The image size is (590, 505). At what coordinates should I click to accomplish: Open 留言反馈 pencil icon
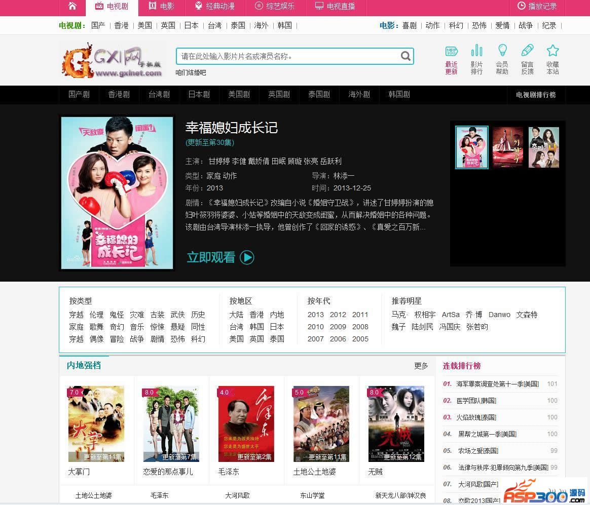pyautogui.click(x=527, y=60)
